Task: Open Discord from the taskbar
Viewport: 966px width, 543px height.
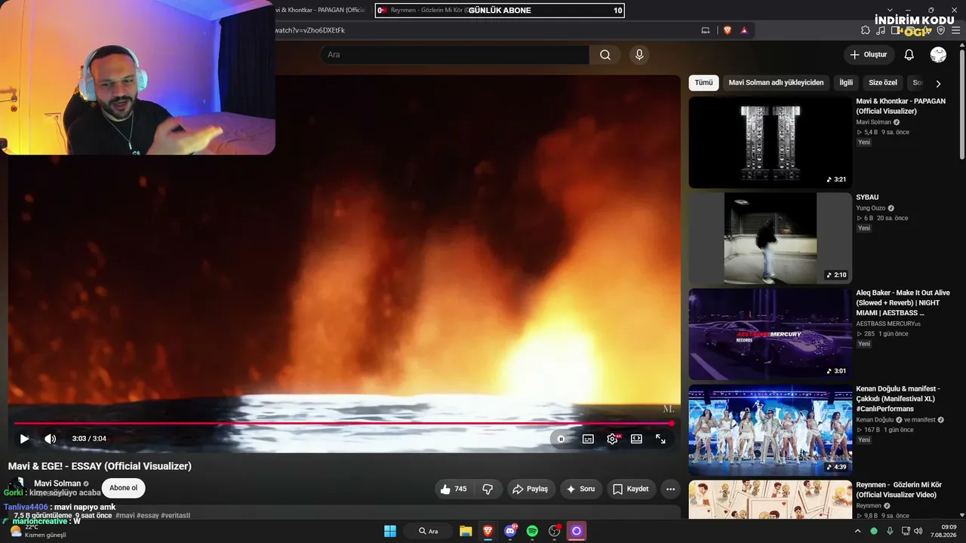Action: 510,531
